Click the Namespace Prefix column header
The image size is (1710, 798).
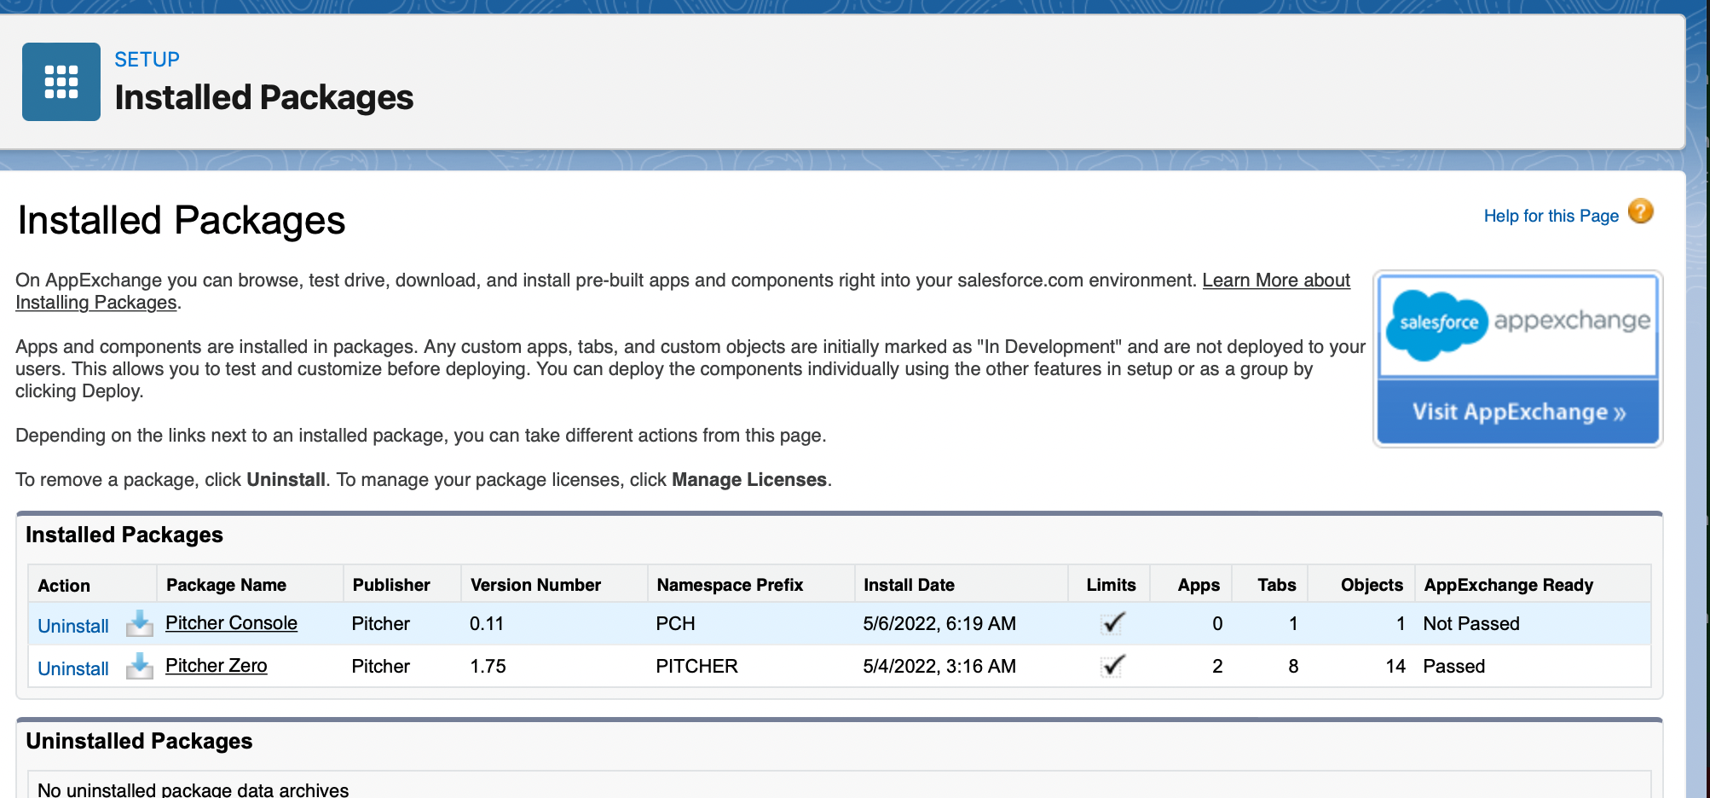point(730,585)
